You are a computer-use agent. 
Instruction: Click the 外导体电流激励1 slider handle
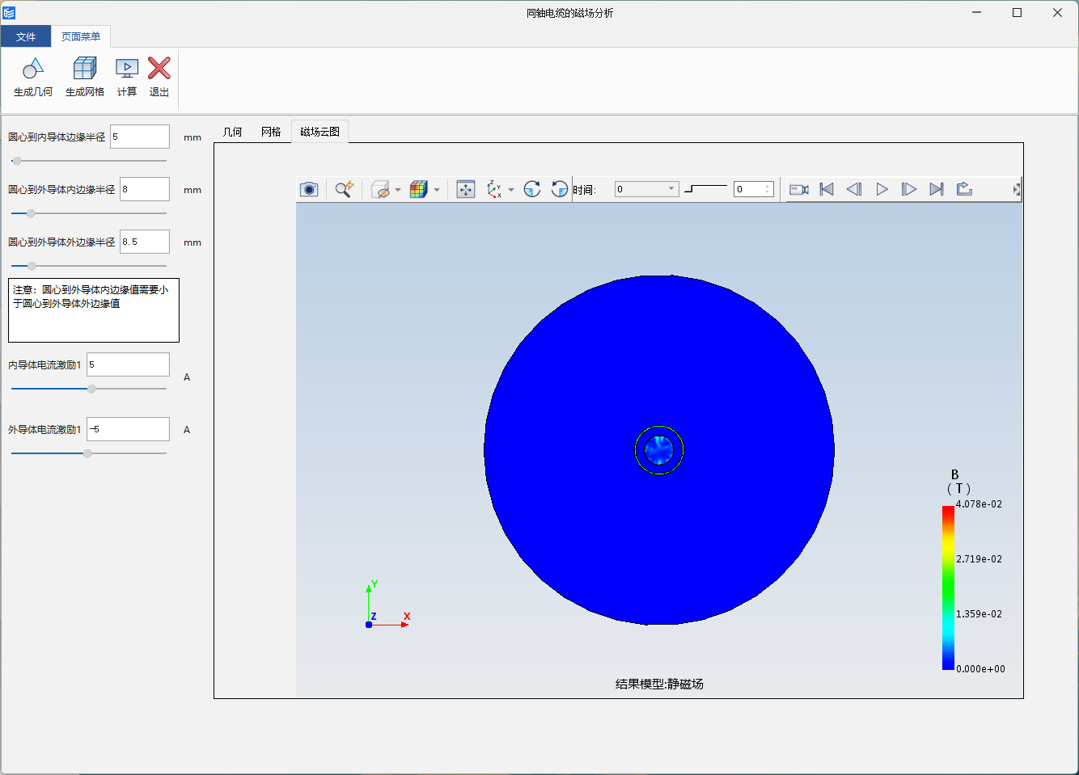pyautogui.click(x=87, y=453)
